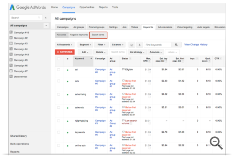Click the download report icon
Image resolution: width=238 pixels, height=161 pixels.
click(139, 45)
